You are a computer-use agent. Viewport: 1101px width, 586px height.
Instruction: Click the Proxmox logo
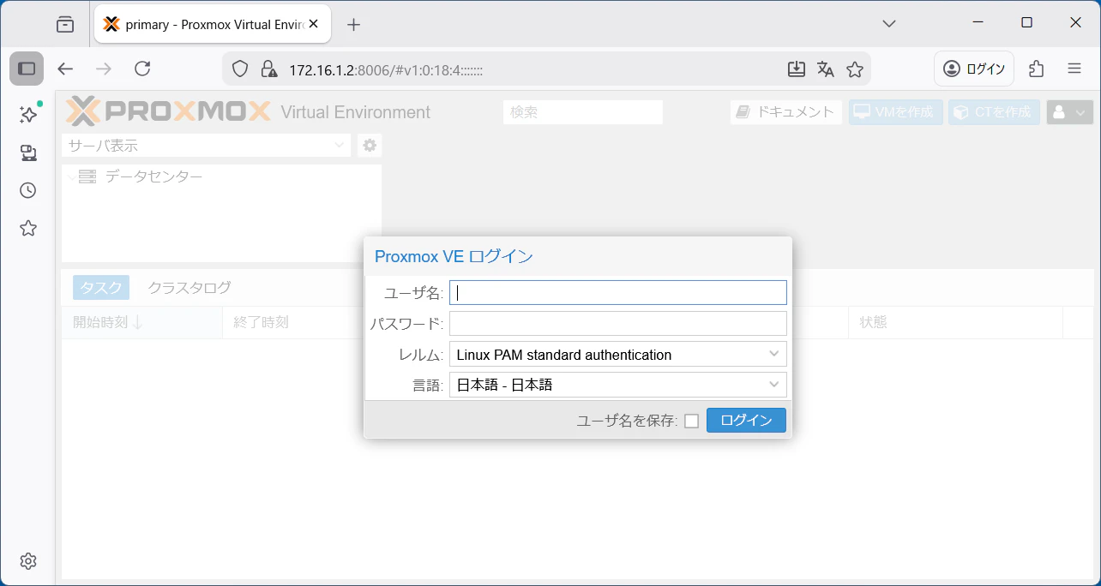[x=168, y=111]
